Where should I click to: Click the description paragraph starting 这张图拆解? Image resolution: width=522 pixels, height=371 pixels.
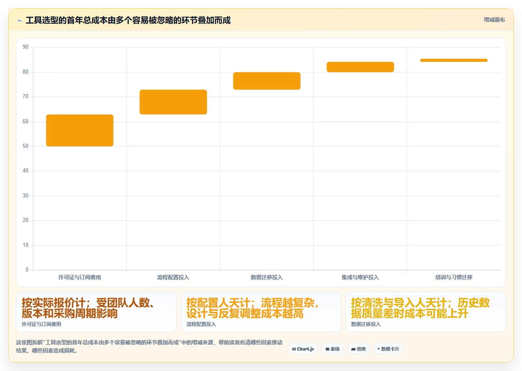click(149, 346)
